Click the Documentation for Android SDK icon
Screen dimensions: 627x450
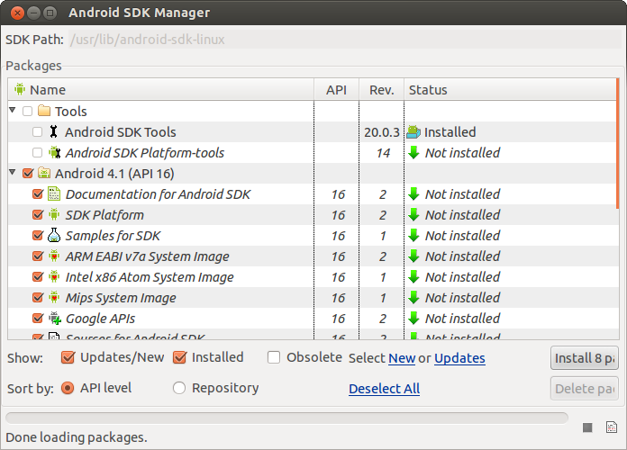coord(54,193)
